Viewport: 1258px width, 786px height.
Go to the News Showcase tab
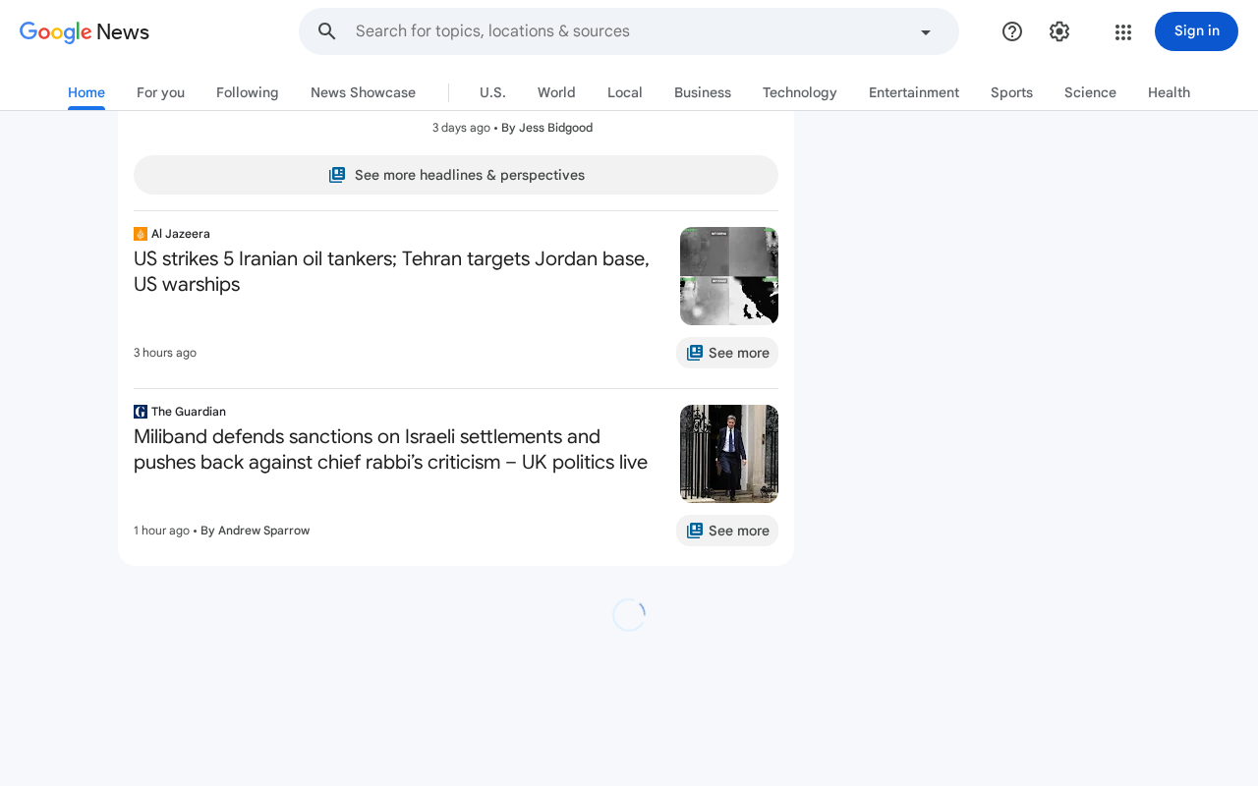tap(363, 92)
